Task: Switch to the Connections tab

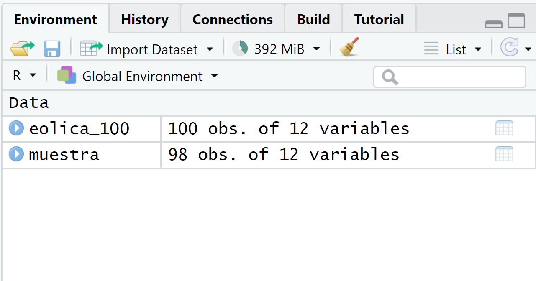Action: (x=232, y=19)
